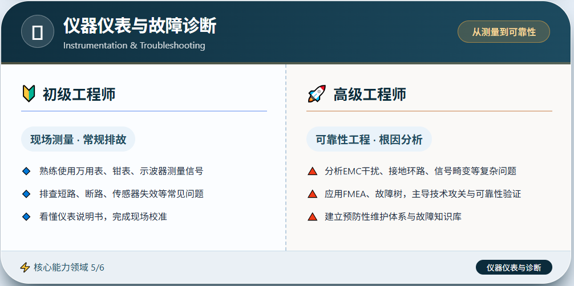Click the 仪器仪表与故障诊断 main title

point(140,26)
